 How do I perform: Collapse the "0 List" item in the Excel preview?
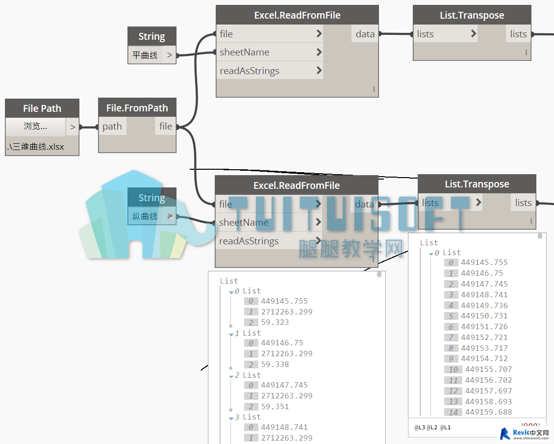coord(231,291)
